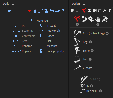113x98 pixels.
Task: Select the red rigging figure icon in Duik
Action: coord(30,11)
